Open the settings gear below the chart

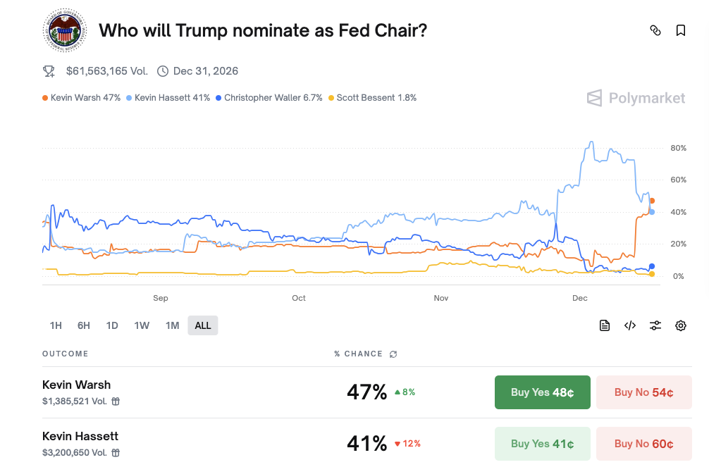pos(680,325)
